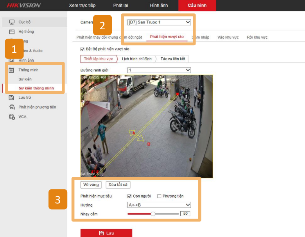Image resolution: width=305 pixels, height=237 pixels.
Task: Expand the Đường ranh giới dropdown
Action: pyautogui.click(x=159, y=70)
